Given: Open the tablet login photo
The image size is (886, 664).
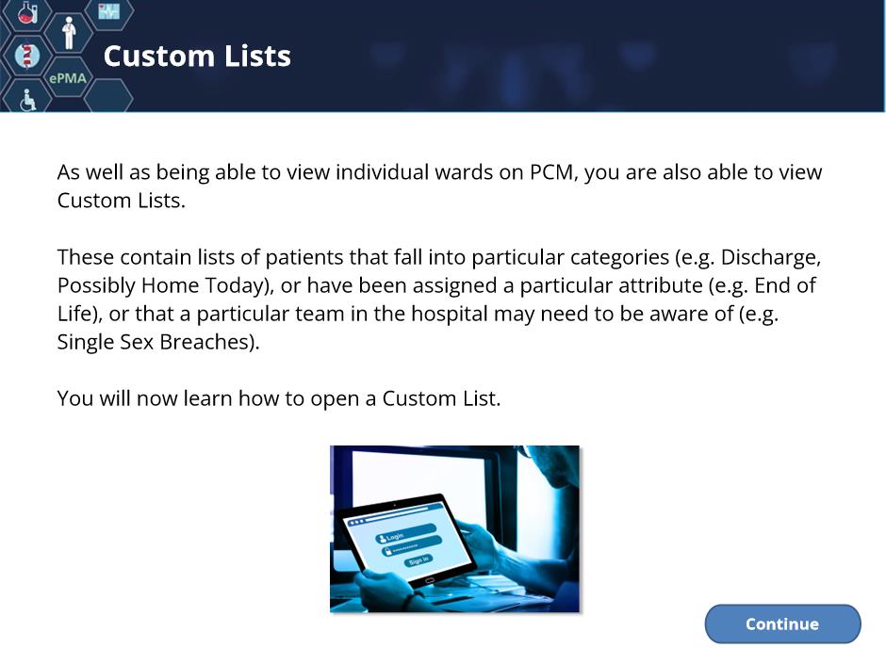Looking at the screenshot, I should click(455, 529).
